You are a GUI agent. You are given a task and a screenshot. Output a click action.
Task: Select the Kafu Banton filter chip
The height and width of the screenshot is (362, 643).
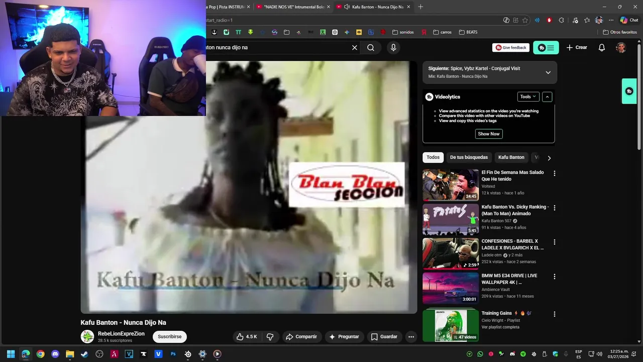[511, 157]
